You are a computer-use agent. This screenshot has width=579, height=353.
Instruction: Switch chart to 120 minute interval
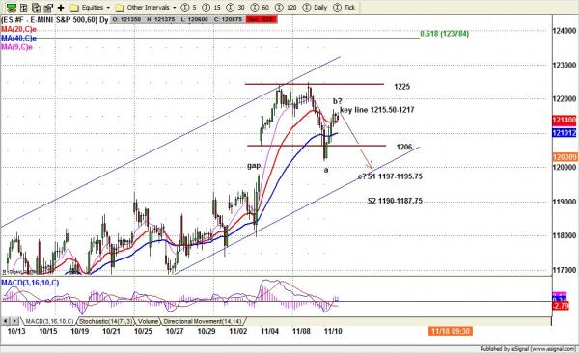coord(287,8)
